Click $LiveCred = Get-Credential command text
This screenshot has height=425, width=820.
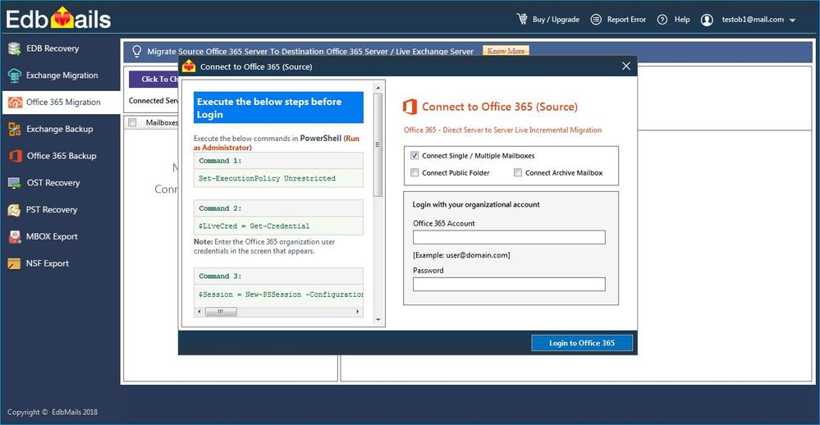254,226
